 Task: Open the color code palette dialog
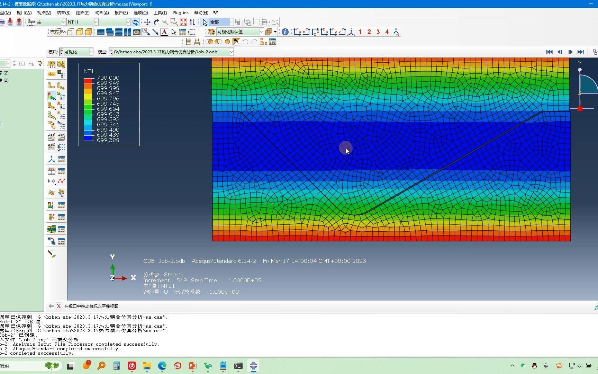click(x=211, y=32)
